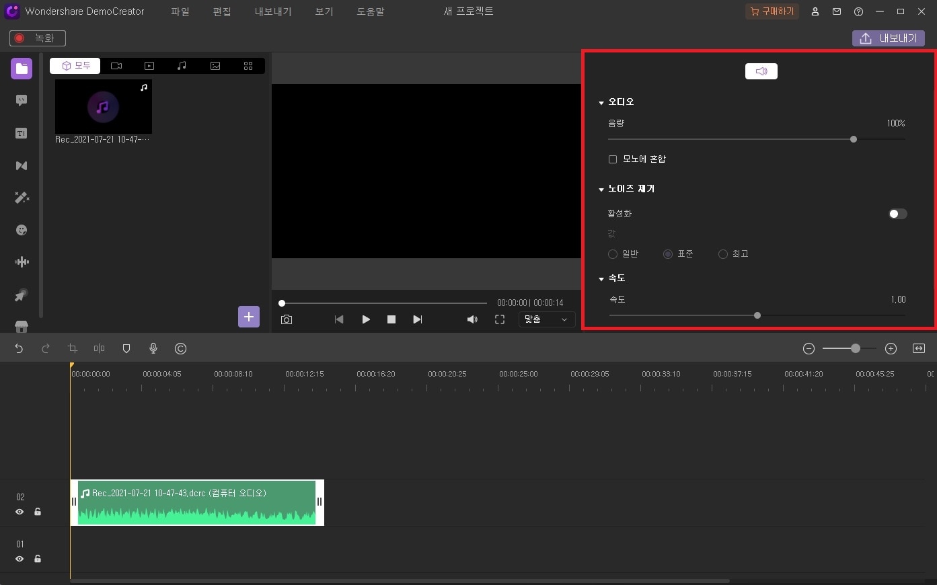Open the 내보내기 menu in menu bar
Screen dimensions: 937x585
[273, 11]
